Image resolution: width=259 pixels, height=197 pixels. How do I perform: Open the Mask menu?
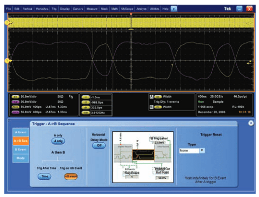(x=104, y=9)
